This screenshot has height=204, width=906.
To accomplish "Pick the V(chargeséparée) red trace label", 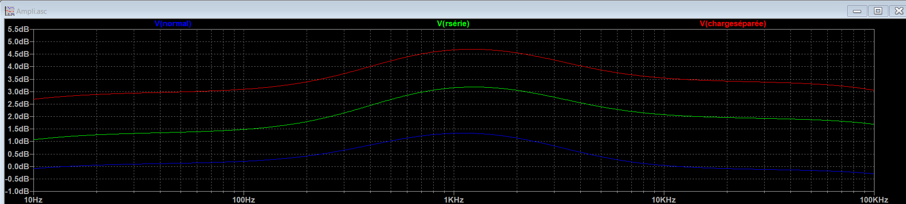I will pyautogui.click(x=733, y=24).
